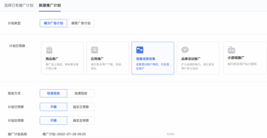267x138 pixels.
Task: Click description 扩大品牌影响力，吸引更多用户参与活动
Action: [x=198, y=67]
